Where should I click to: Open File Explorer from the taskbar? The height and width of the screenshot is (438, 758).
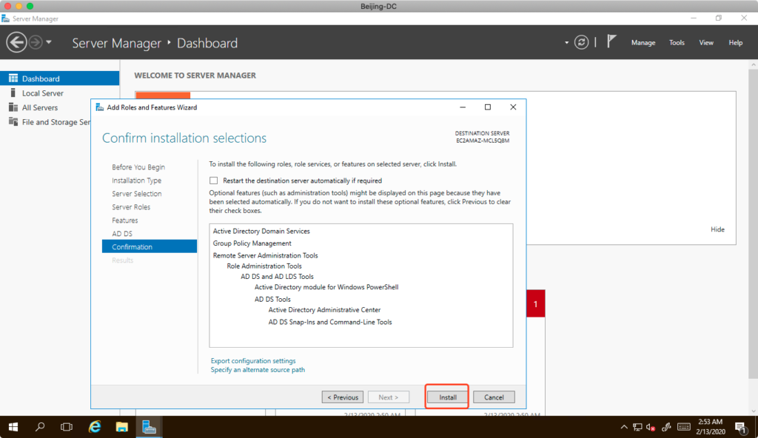[122, 427]
